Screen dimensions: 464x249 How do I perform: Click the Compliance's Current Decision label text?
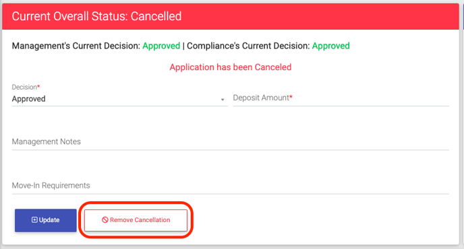click(248, 46)
